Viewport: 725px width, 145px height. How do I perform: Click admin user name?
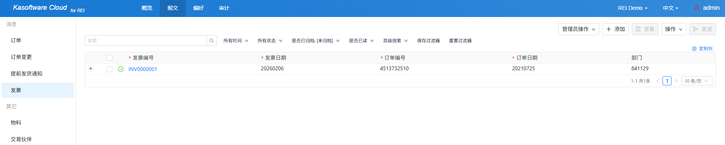tap(711, 8)
